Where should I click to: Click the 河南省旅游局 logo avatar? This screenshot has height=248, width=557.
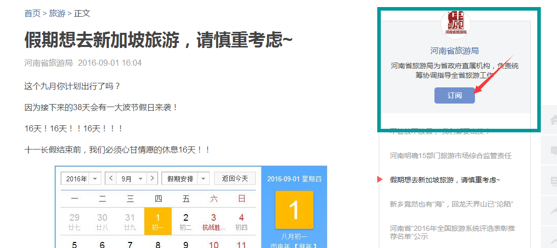click(455, 24)
